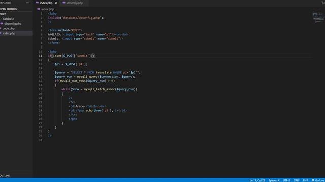Screen dimensions: 325x182
Task: Collapse the Open Editors section
Action: click(9, 9)
